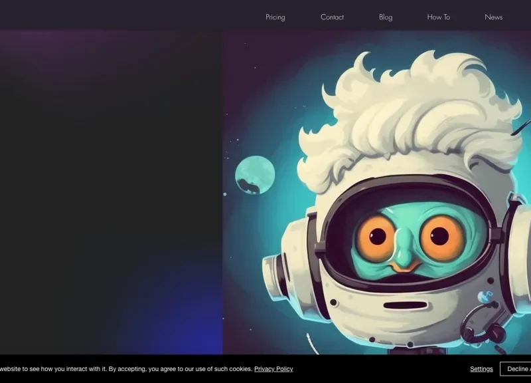Open the How To page
The height and width of the screenshot is (383, 531).
(x=438, y=17)
